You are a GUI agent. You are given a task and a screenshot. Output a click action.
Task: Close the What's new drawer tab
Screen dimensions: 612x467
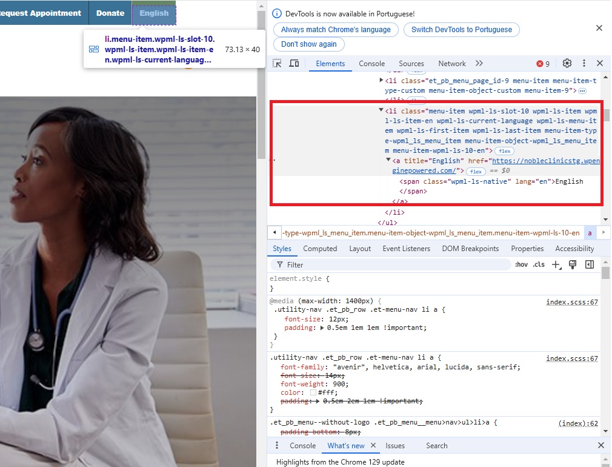point(373,446)
